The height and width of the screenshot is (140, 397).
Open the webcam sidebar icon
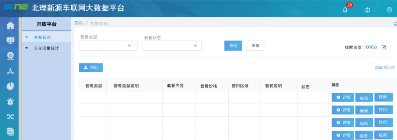(10, 56)
